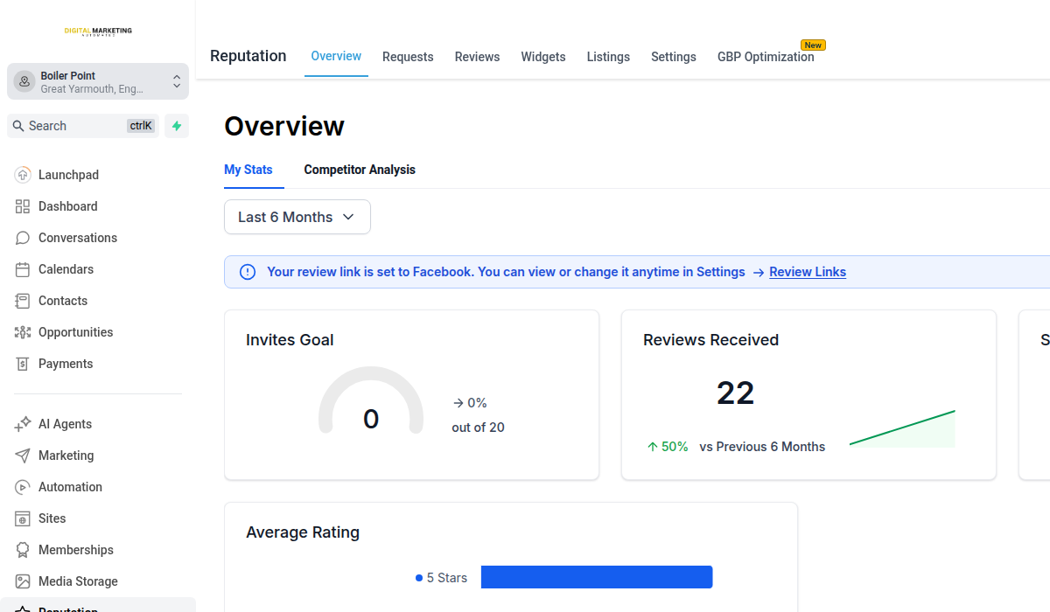Open the Media Storage icon

[x=23, y=581]
